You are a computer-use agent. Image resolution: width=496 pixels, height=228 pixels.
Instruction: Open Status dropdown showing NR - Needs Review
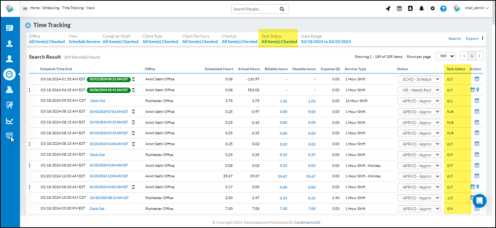419,90
